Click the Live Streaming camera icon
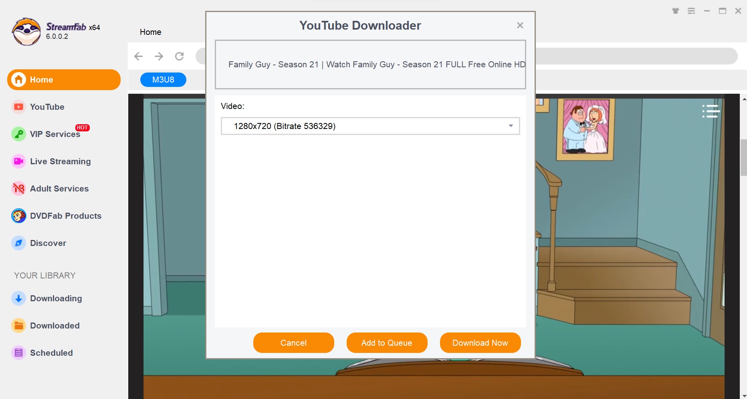 click(18, 161)
